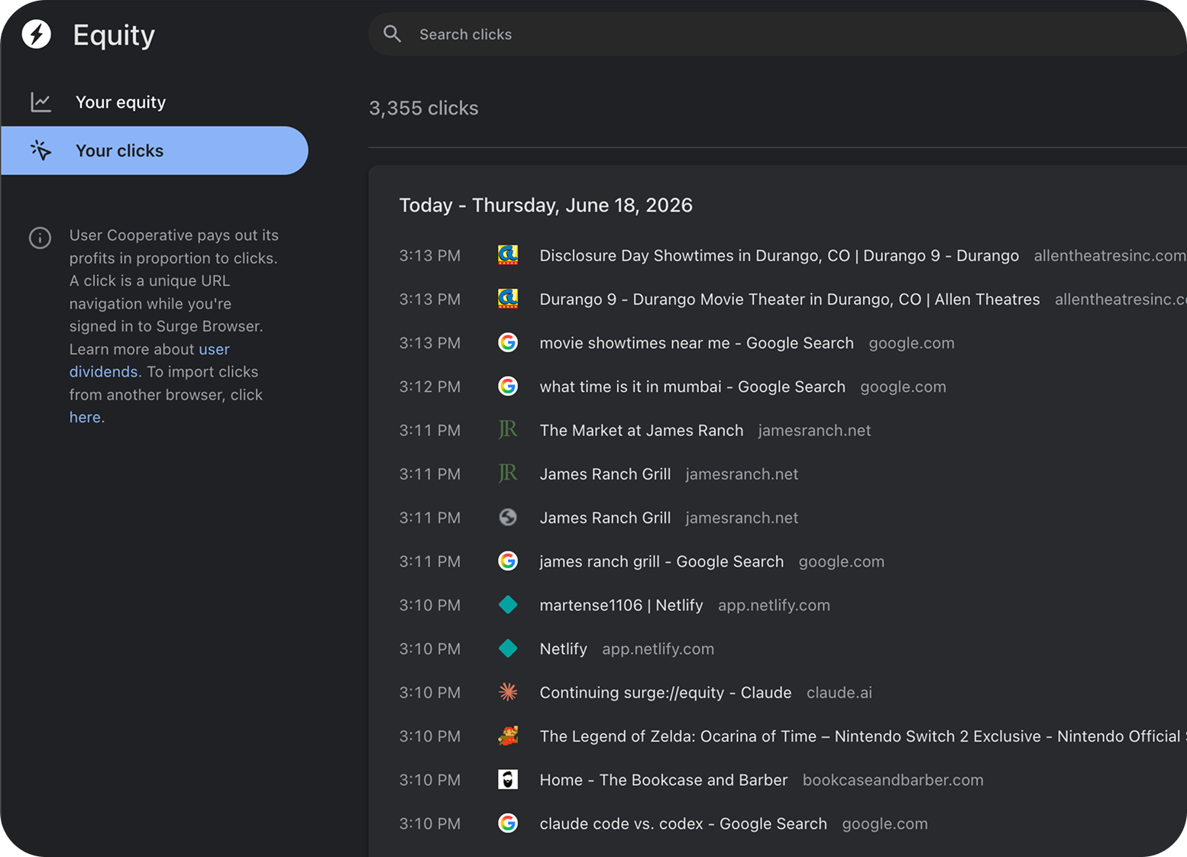Click Netlify favicon for martense1106 entry

pyautogui.click(x=508, y=605)
